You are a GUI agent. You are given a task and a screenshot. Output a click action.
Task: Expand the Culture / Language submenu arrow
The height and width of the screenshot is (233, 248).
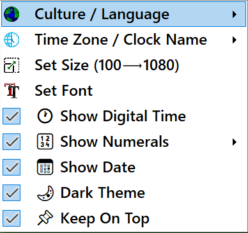click(235, 14)
